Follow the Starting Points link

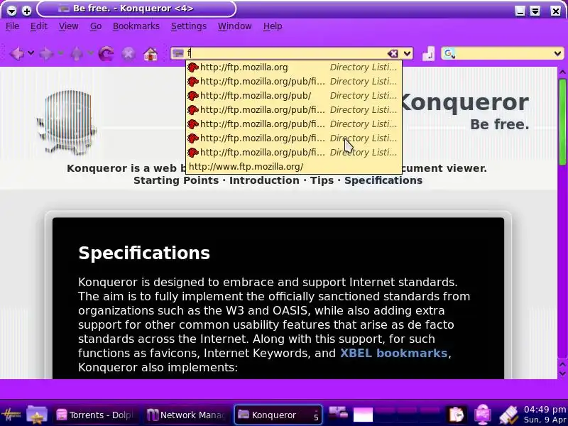(176, 180)
